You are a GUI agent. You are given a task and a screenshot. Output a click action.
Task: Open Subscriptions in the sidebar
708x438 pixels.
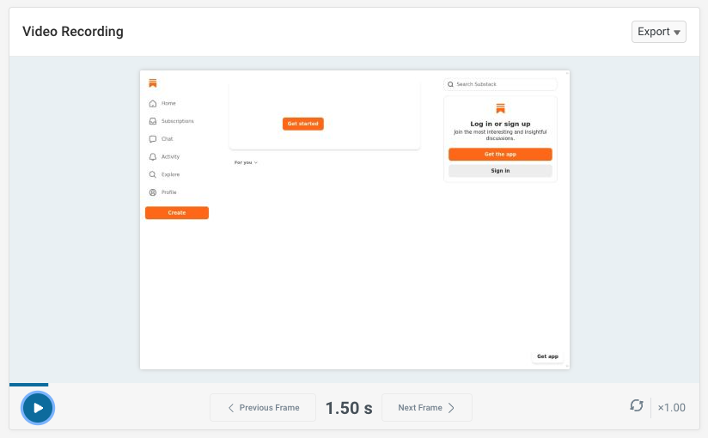[x=178, y=121]
